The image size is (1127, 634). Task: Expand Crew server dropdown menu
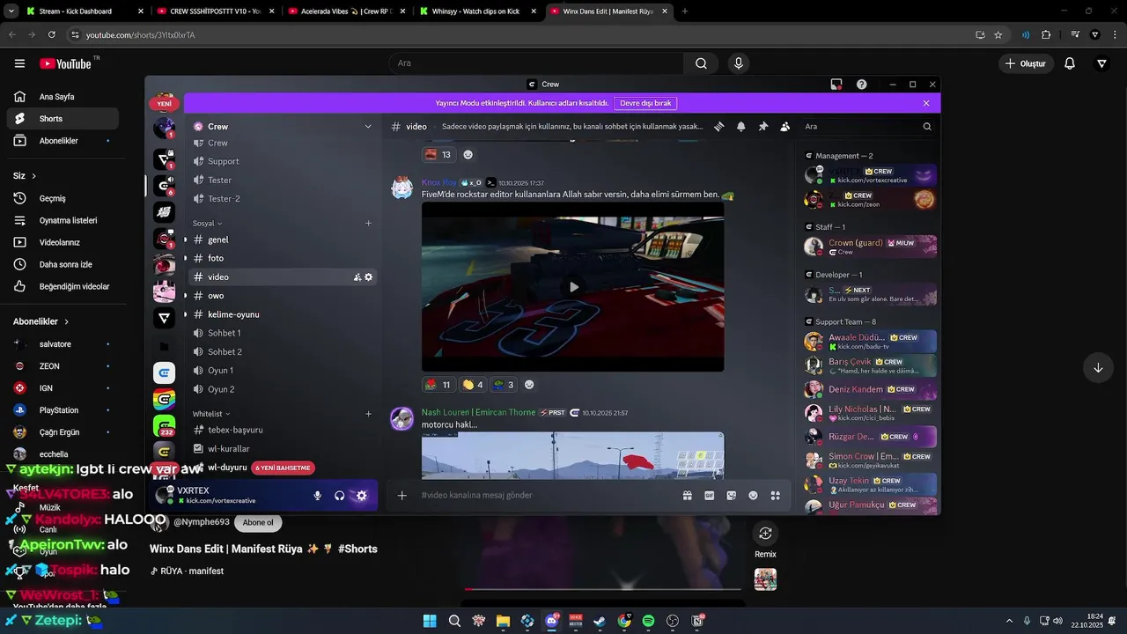coord(368,127)
